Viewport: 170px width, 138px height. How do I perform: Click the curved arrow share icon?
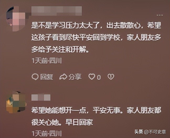63,77
